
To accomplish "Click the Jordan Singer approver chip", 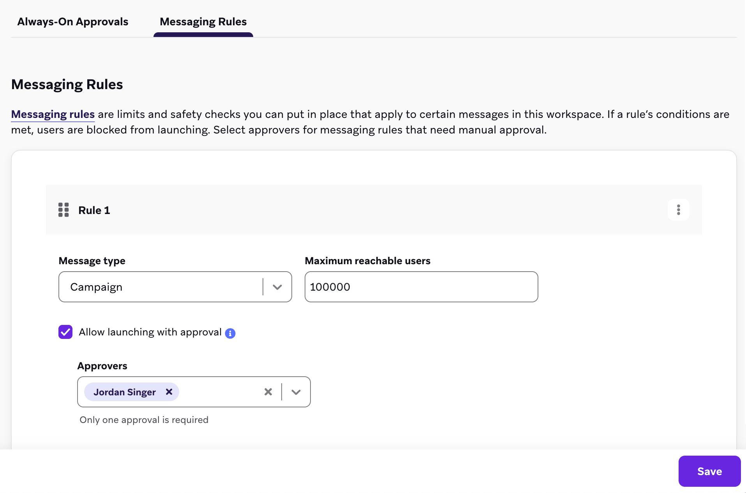I will [124, 392].
